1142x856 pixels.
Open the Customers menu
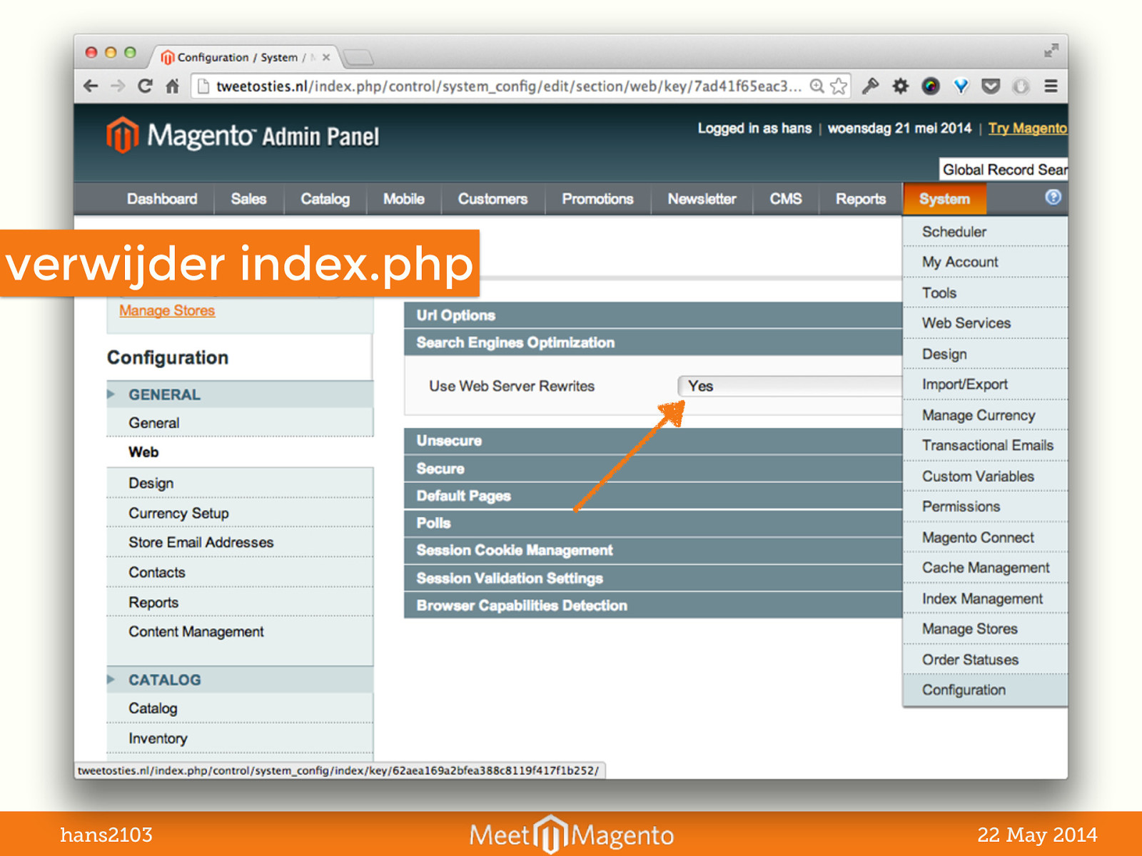coord(492,199)
